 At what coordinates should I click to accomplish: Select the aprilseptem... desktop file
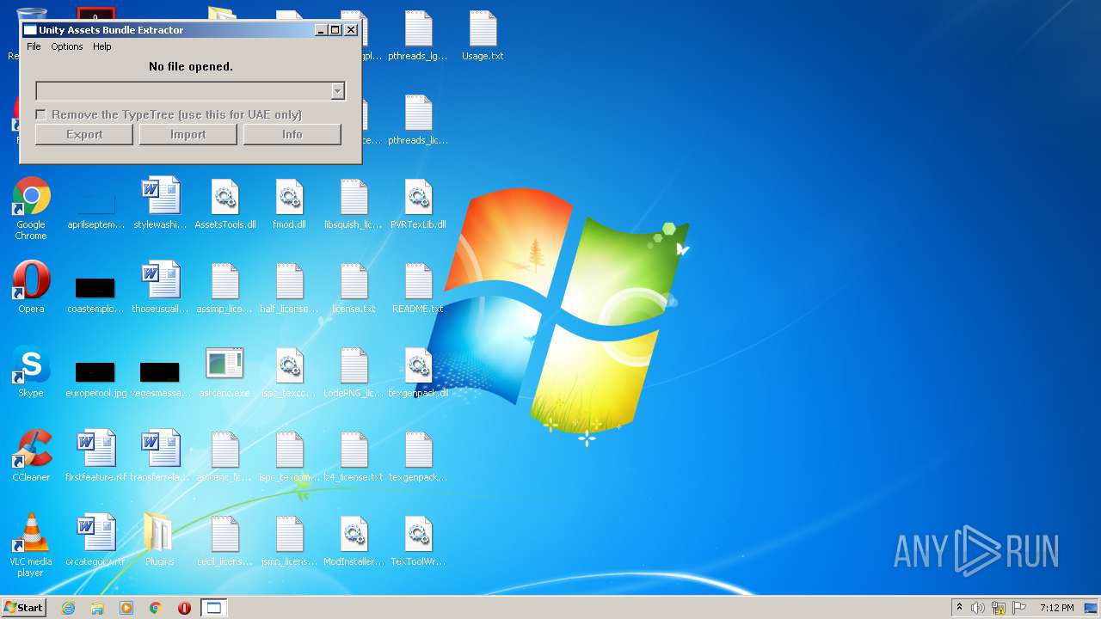click(x=95, y=205)
